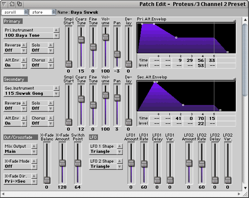
Task: Select the LFO section header
Action: click(x=93, y=137)
